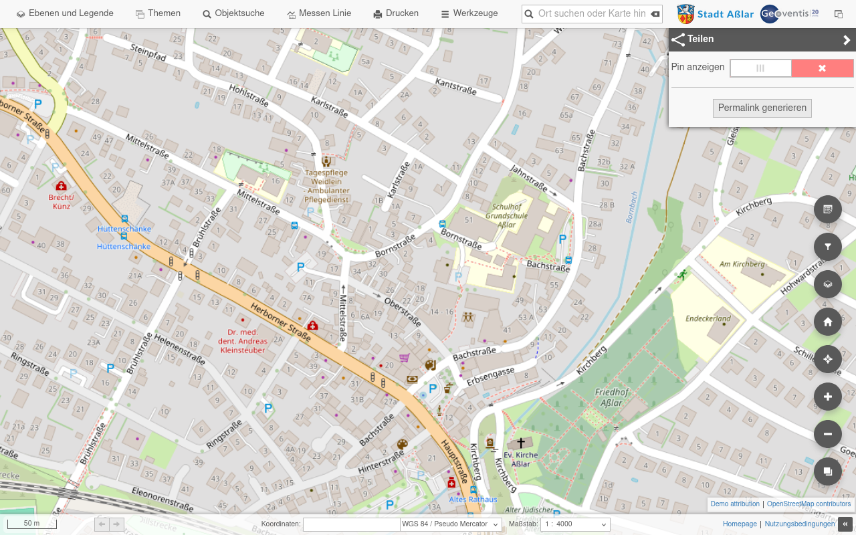Screen dimensions: 856x535
Task: Open the Objektsuche menu
Action: tap(233, 13)
